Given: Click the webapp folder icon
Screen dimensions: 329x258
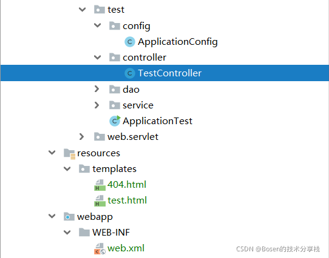Looking at the screenshot, I should (x=69, y=217).
